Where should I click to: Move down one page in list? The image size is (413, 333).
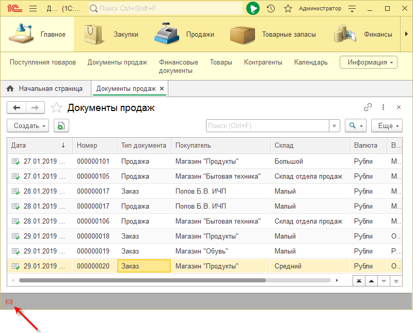(x=384, y=281)
